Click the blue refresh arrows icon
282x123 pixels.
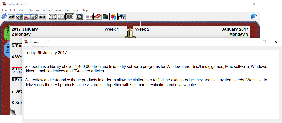pos(4,17)
